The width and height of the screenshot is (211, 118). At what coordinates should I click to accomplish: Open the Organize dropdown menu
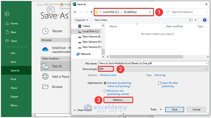click(81, 20)
